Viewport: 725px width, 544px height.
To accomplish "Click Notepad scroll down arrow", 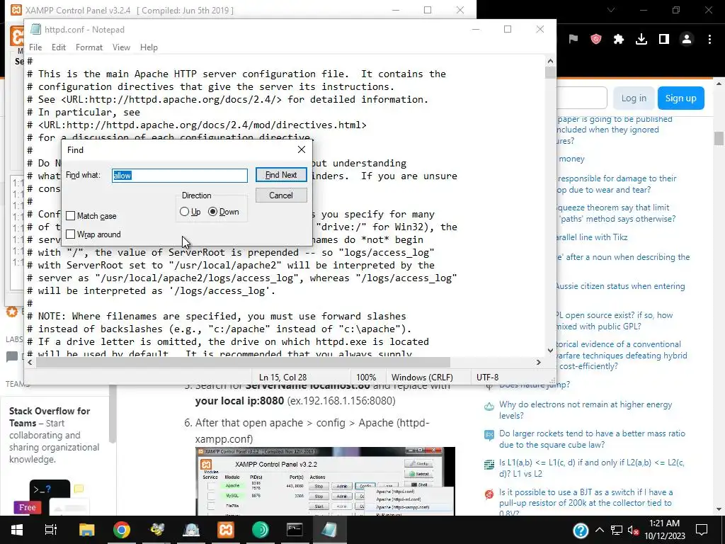I will [550, 351].
